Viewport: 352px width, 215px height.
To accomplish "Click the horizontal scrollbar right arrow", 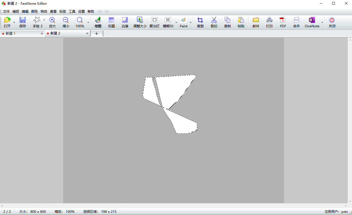I will pyautogui.click(x=346, y=206).
